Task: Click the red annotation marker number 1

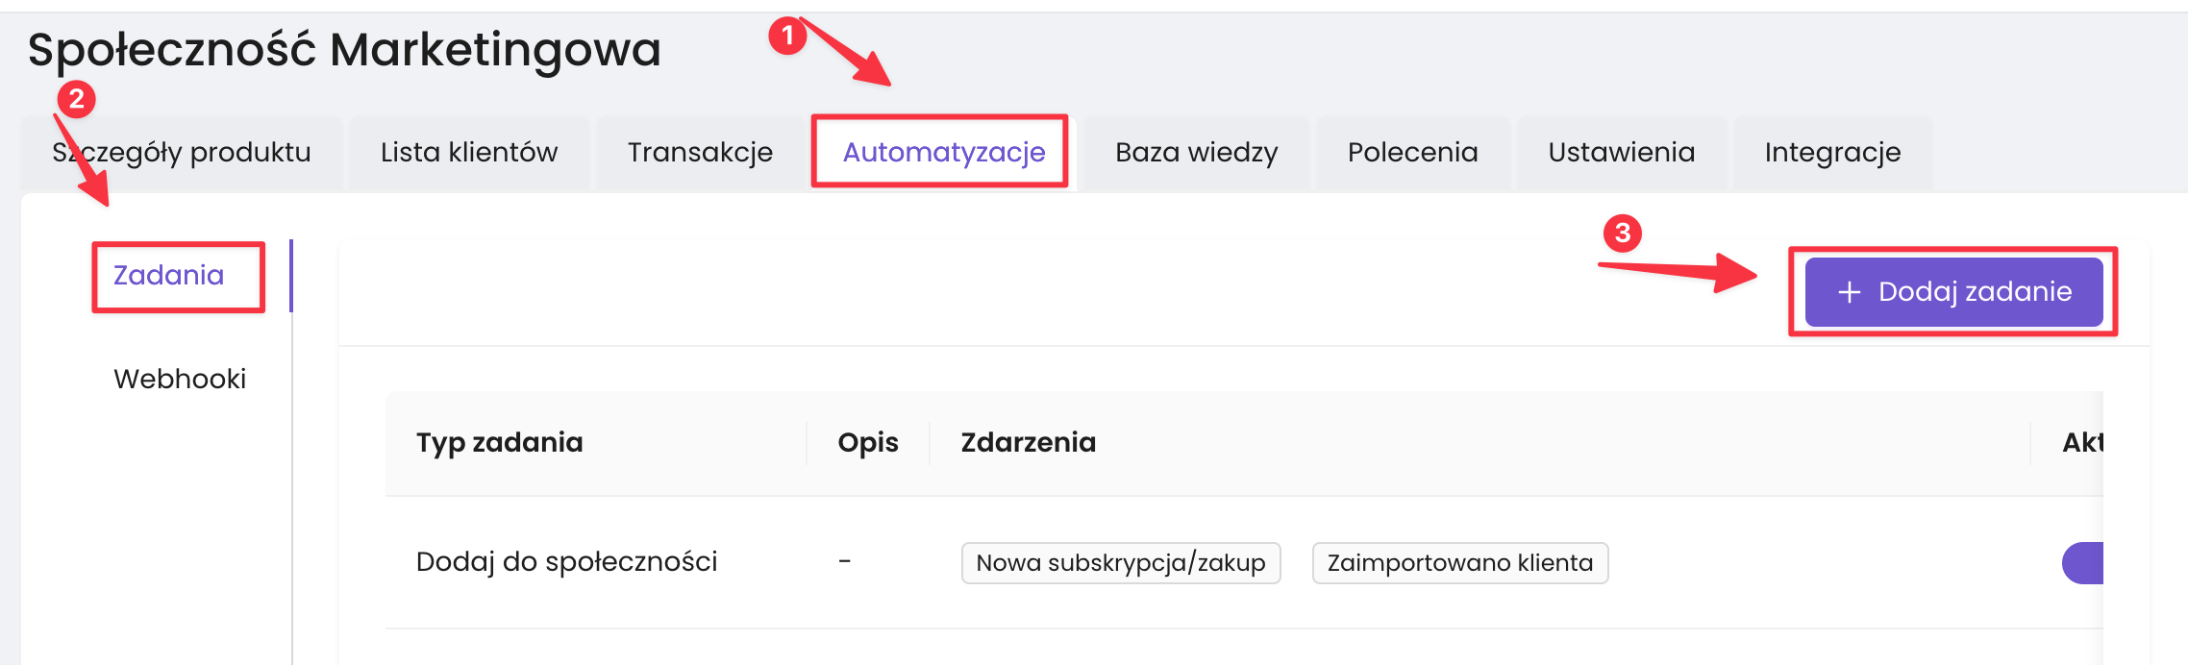Action: click(x=787, y=37)
